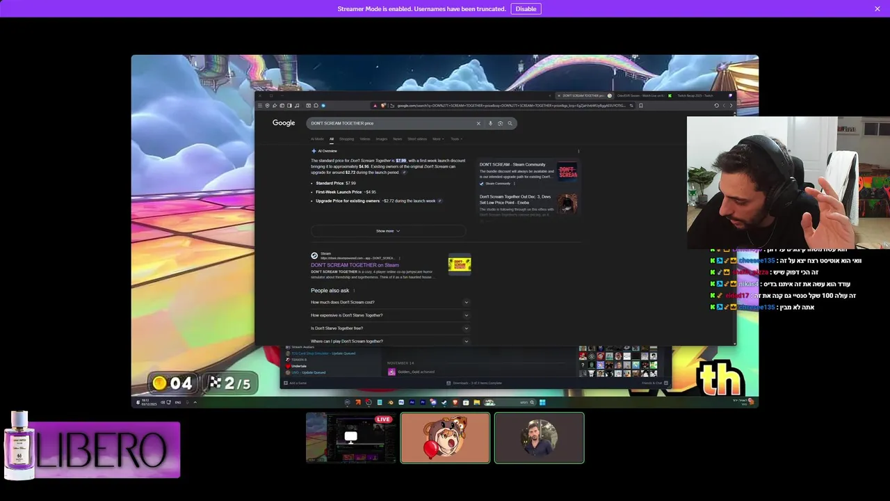This screenshot has width=890, height=501.
Task: Expand 'Is Don't Starve Together free?'
Action: (389, 328)
